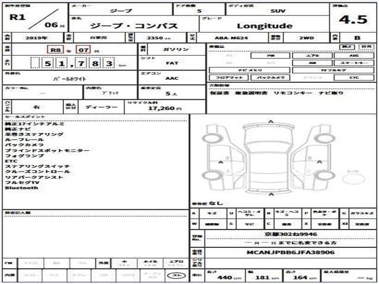Click the ナビ メモリ equipment box
This screenshot has height=284, width=379.
pyautogui.click(x=249, y=70)
